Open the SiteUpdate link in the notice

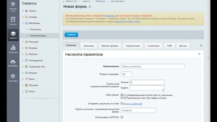click(x=110, y=16)
